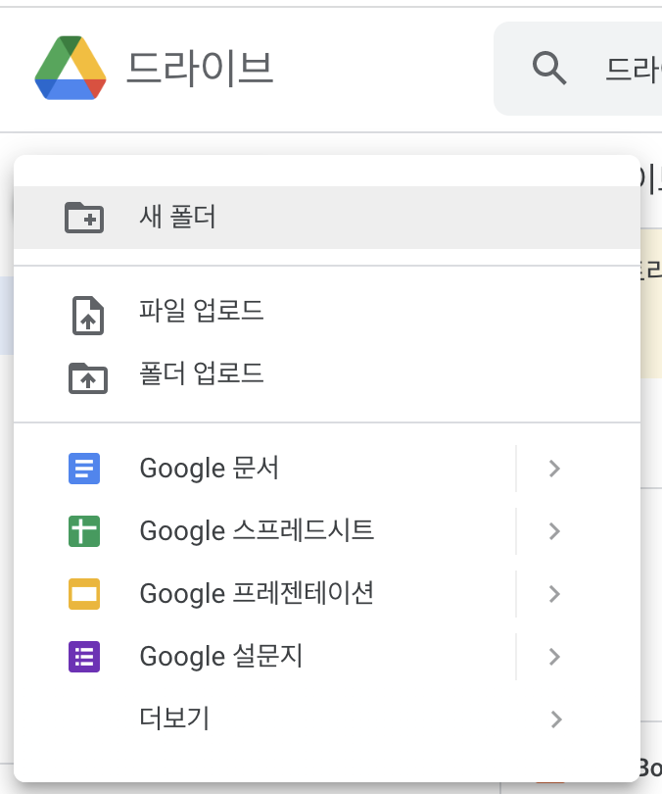Click the 드라이브 title text
The width and height of the screenshot is (662, 794).
tap(200, 68)
